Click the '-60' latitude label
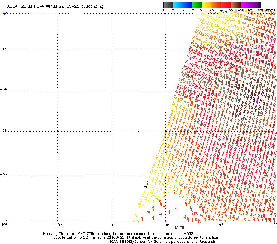This screenshot has height=244, width=277. tap(3, 220)
